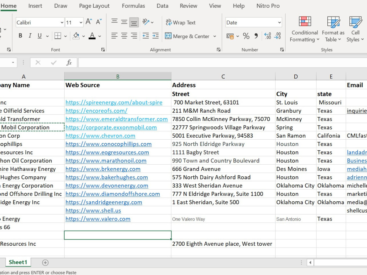Open spireenergy.com about-spire link

coord(114,102)
